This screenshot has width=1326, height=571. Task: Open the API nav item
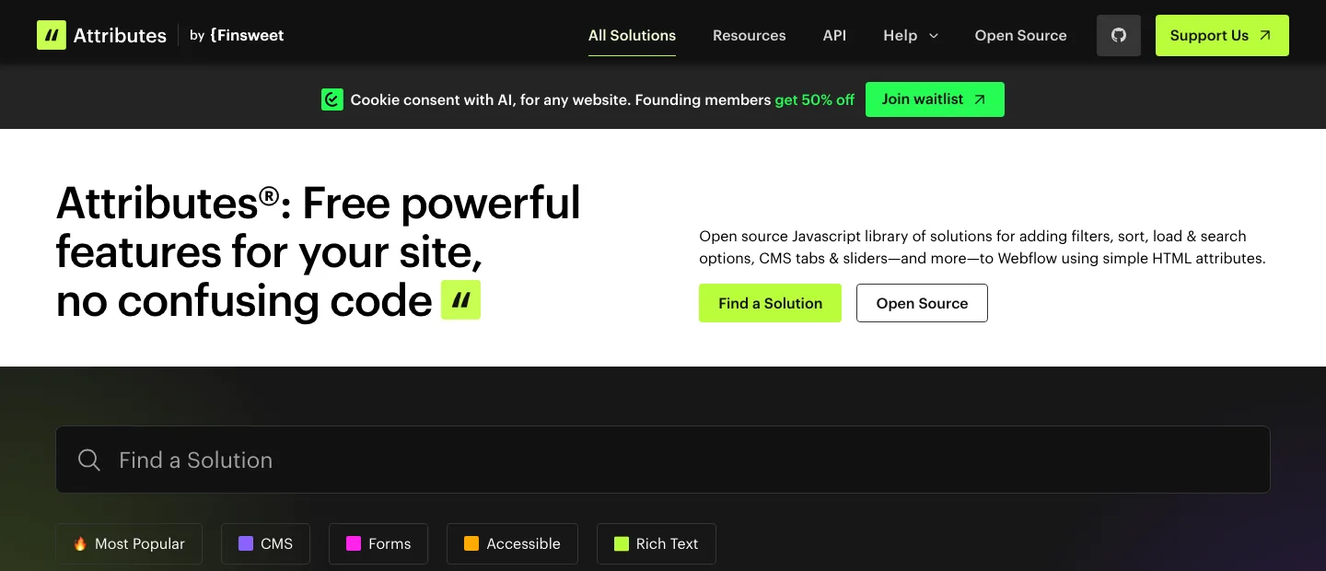[x=834, y=35]
